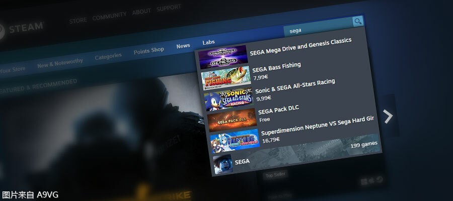Viewport: 453px width, 201px height.
Task: Open the STORE menu
Action: (78, 21)
